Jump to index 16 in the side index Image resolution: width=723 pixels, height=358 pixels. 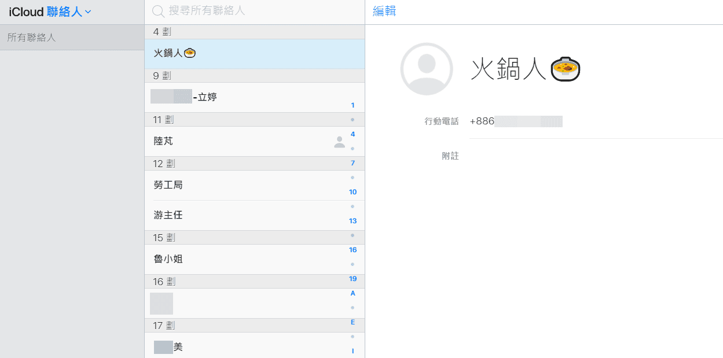click(x=353, y=250)
